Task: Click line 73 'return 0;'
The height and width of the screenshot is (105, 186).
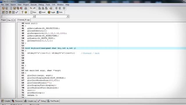Action: click(x=33, y=95)
